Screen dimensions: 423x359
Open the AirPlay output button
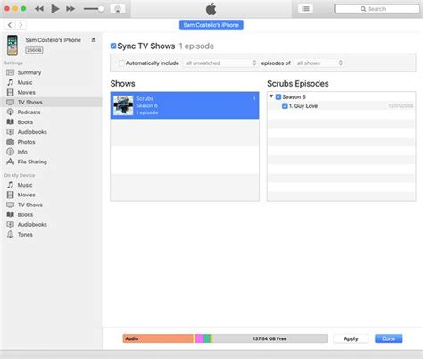coord(118,9)
